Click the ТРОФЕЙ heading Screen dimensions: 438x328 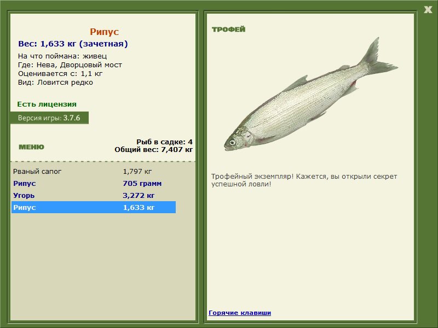point(228,30)
